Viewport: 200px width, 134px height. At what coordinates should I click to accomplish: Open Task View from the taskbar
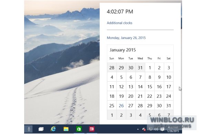(x=41, y=129)
